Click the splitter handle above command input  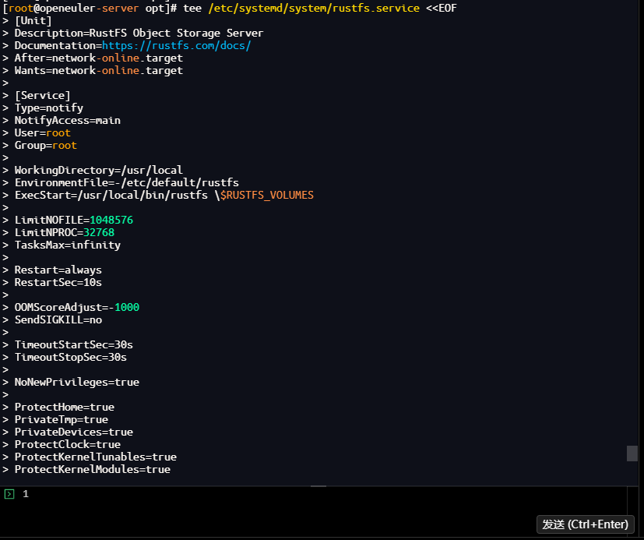[318, 485]
